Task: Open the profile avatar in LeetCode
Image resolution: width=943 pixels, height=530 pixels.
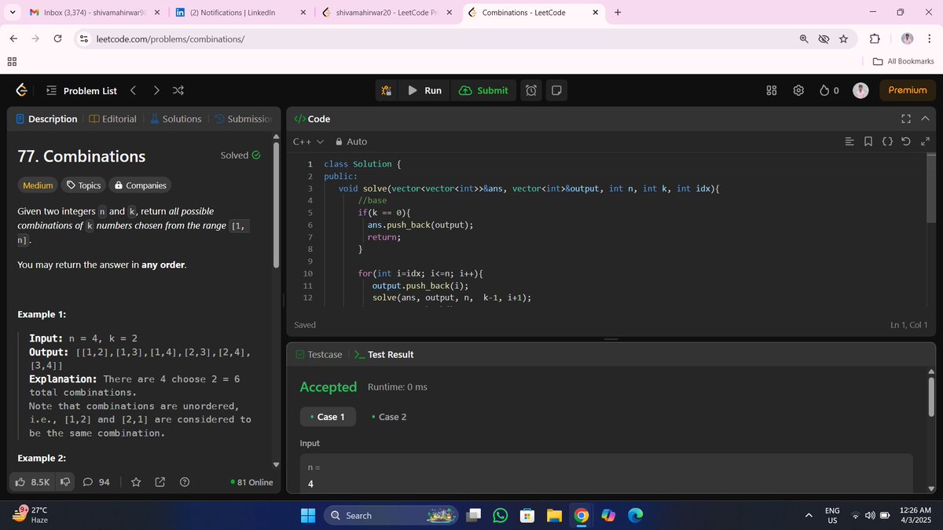Action: tap(860, 90)
